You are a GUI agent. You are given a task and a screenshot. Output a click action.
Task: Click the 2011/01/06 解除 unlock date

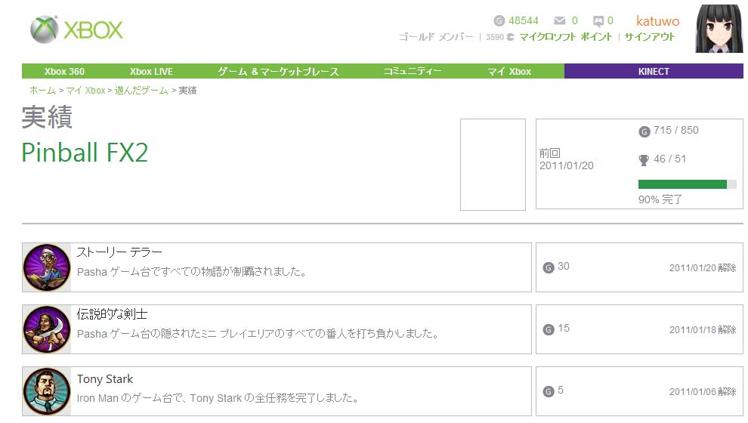point(703,391)
